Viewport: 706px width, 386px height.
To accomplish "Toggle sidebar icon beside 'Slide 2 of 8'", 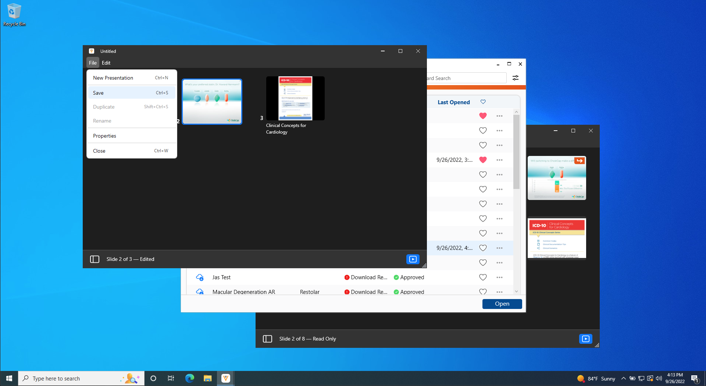I will pyautogui.click(x=267, y=339).
